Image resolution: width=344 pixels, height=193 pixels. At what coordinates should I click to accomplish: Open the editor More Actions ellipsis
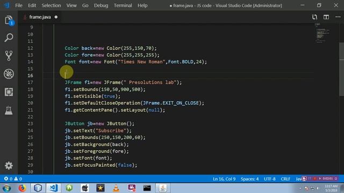338,17
